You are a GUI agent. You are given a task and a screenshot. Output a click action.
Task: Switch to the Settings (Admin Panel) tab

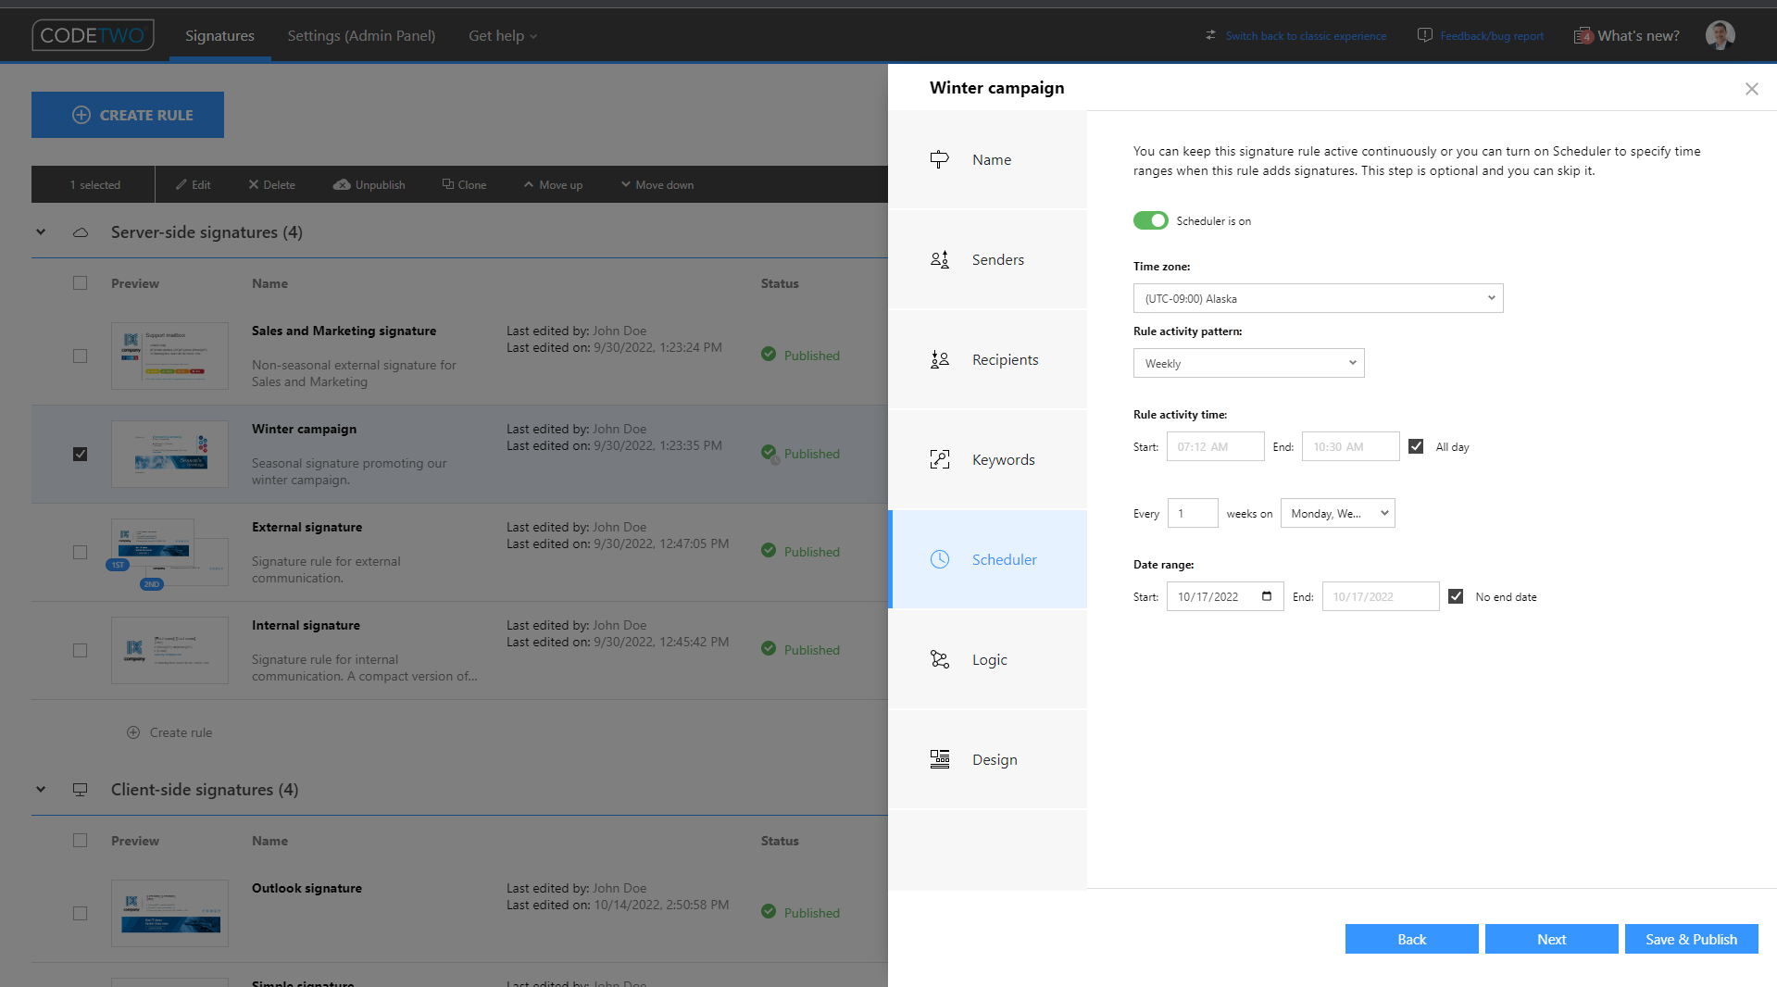[x=361, y=35]
